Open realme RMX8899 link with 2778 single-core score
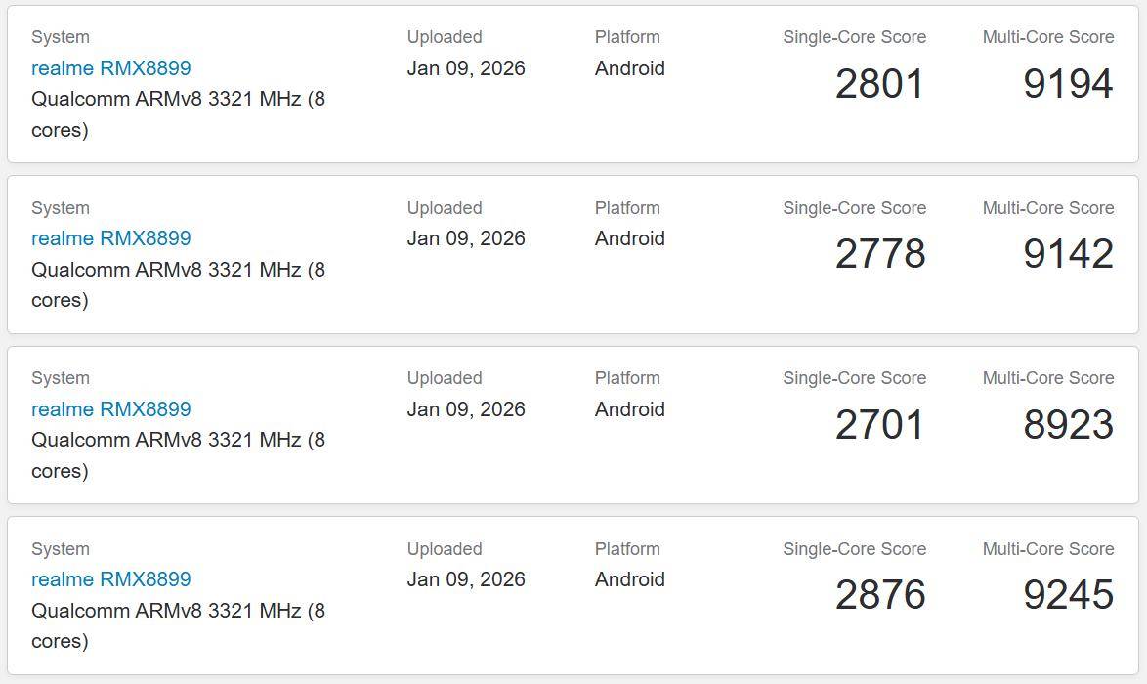 point(110,238)
